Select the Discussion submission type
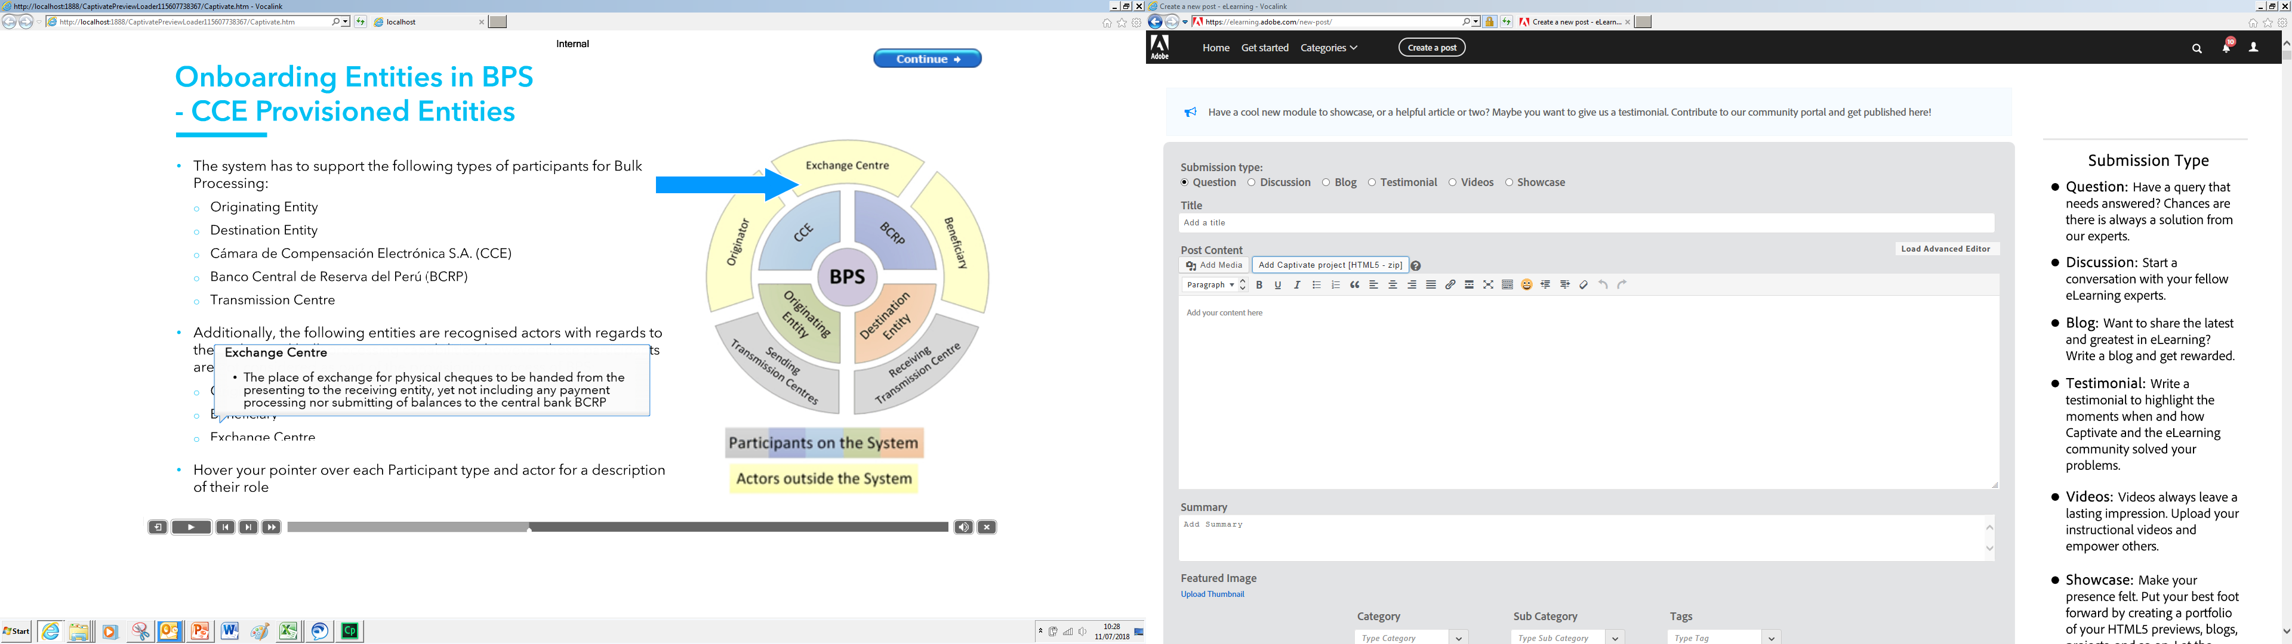Viewport: 2292px width, 644px height. [x=1252, y=182]
